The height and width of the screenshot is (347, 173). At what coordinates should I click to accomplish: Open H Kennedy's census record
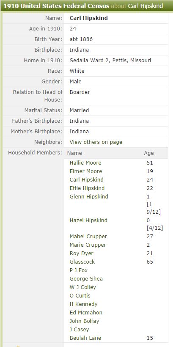(83, 304)
